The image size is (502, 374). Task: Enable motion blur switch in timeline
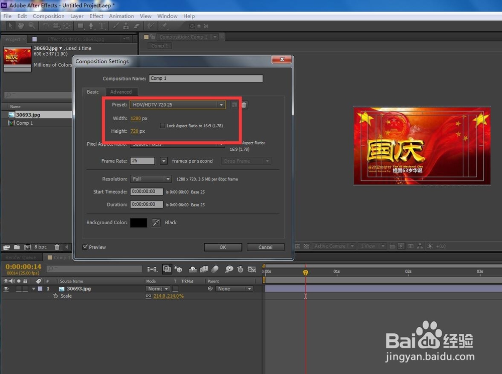(215, 269)
